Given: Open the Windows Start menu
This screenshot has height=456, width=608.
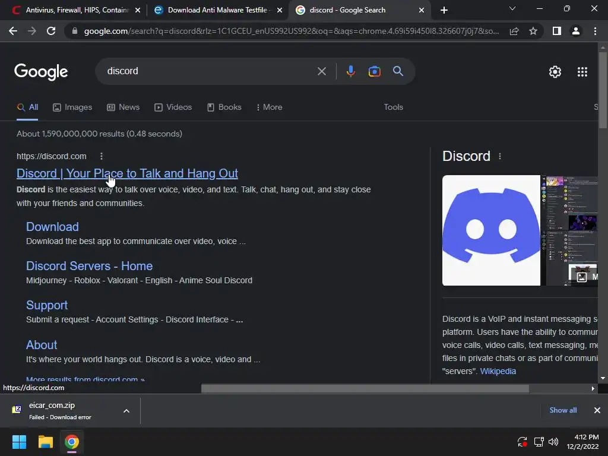Looking at the screenshot, I should [19, 442].
